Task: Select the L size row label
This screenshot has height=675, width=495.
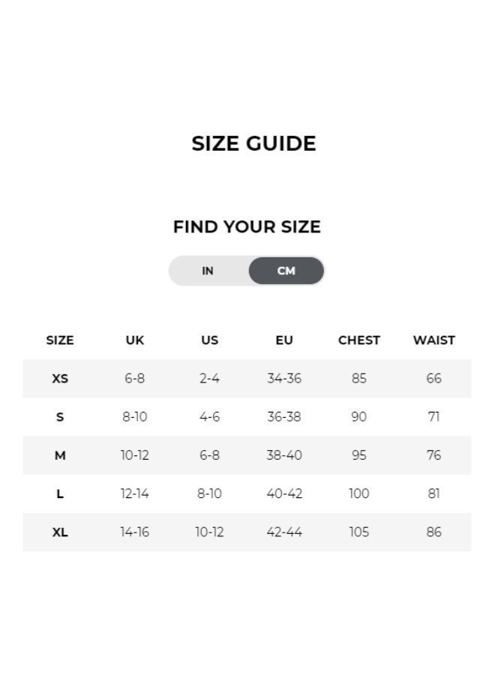Action: coord(60,493)
